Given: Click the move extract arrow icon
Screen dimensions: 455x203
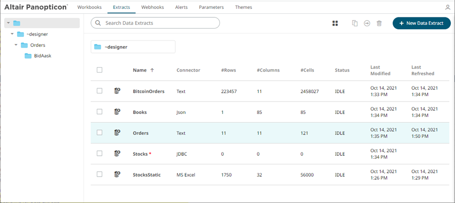Looking at the screenshot, I should (367, 24).
